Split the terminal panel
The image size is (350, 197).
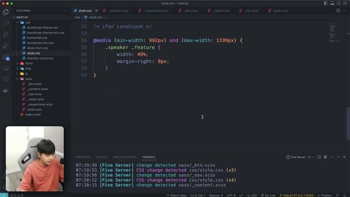[319, 157]
